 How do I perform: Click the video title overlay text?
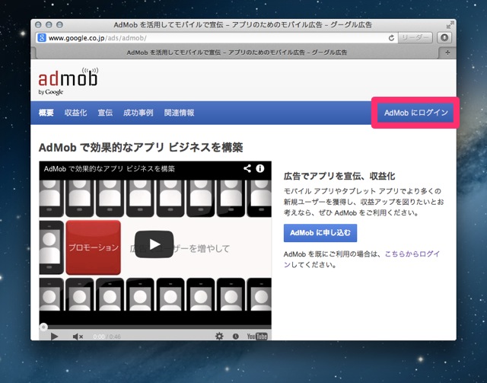[110, 169]
